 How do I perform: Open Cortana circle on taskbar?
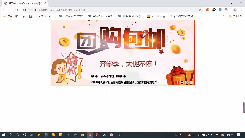coord(17,135)
